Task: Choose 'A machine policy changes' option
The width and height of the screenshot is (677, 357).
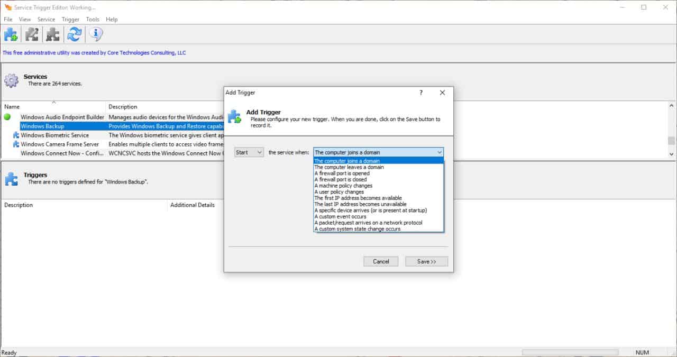Action: click(x=378, y=186)
